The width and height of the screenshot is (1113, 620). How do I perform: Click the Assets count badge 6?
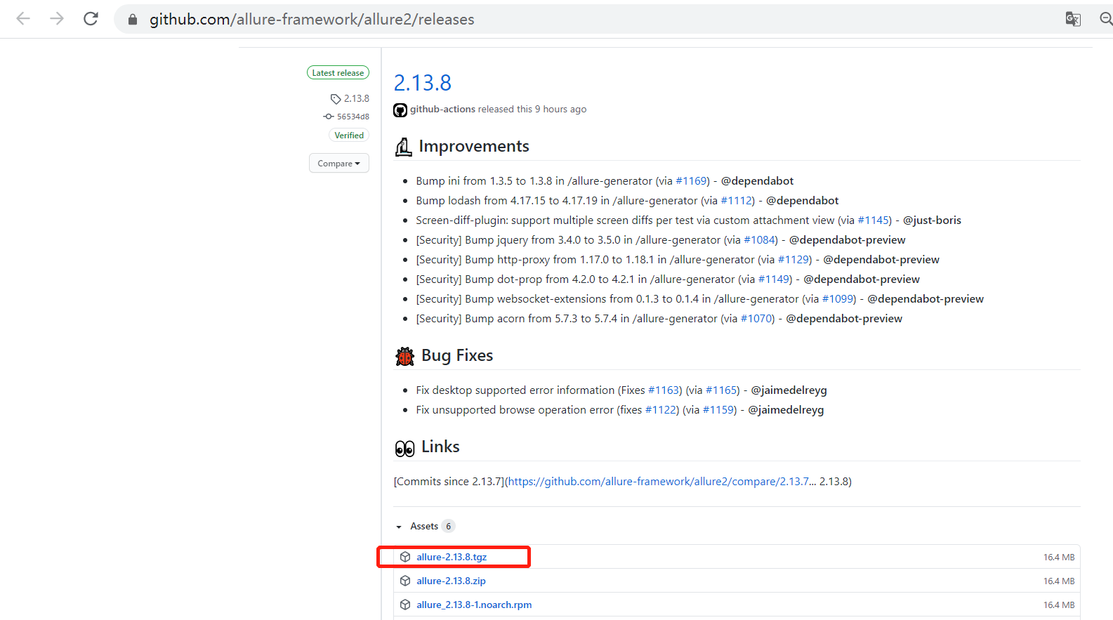point(449,526)
